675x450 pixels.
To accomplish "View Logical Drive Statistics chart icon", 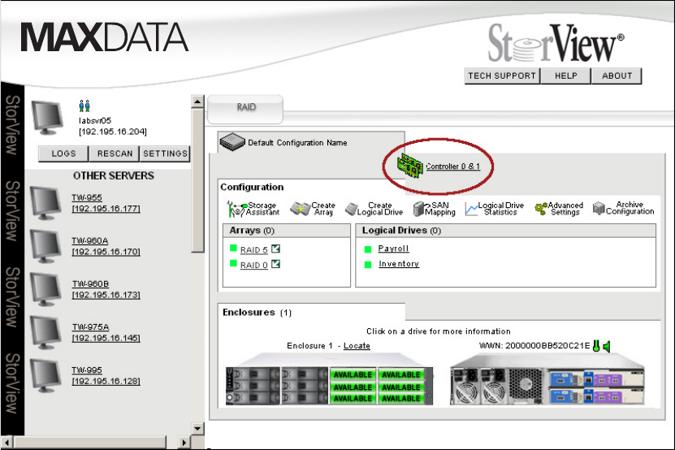I will [471, 210].
